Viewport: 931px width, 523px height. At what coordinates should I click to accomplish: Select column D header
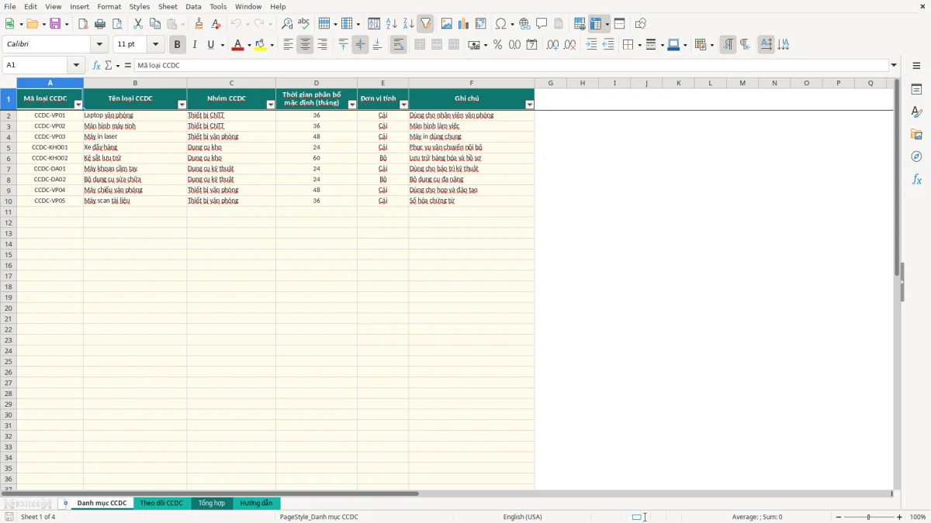click(317, 83)
